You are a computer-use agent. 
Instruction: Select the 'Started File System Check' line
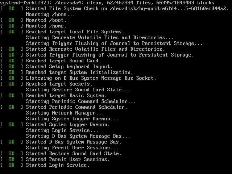click(x=114, y=8)
